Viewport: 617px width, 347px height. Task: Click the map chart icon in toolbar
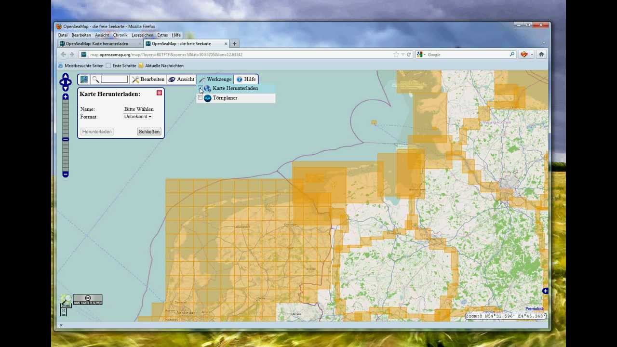[84, 79]
